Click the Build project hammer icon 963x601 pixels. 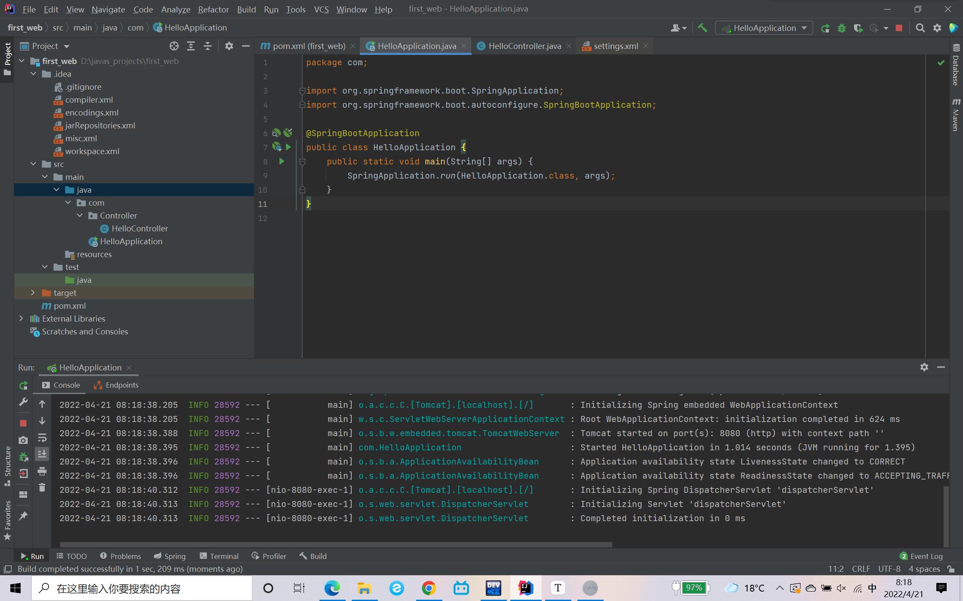click(702, 28)
